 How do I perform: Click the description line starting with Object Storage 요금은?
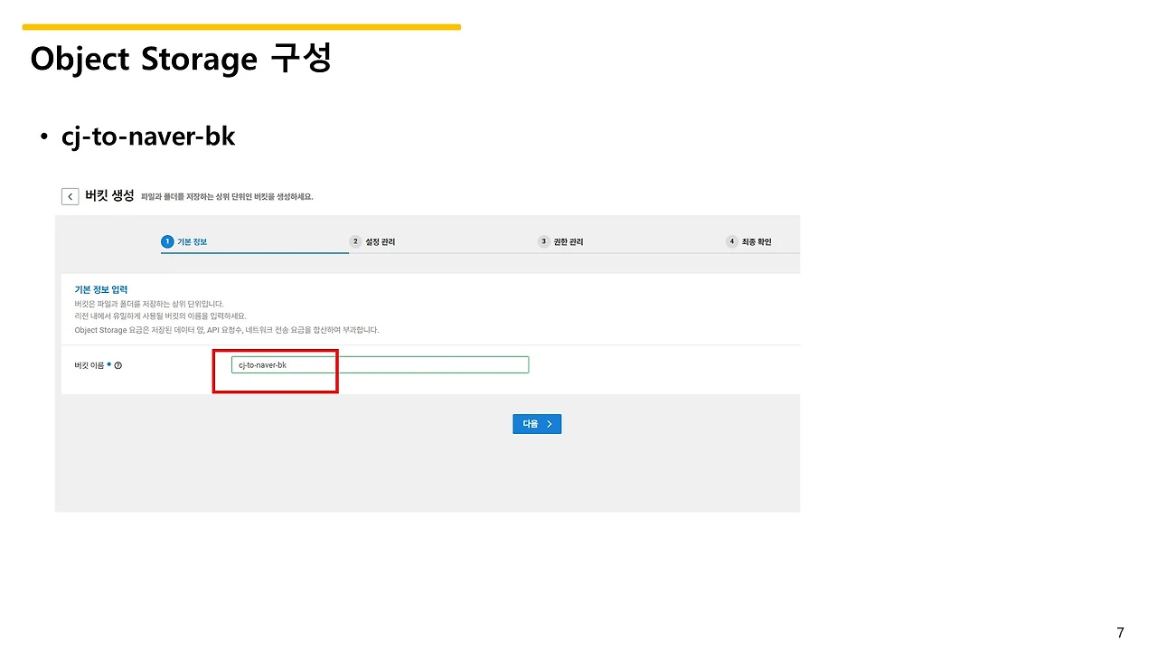(x=226, y=330)
